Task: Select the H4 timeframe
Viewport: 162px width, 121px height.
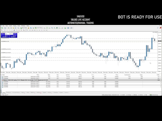Action: click(39, 30)
